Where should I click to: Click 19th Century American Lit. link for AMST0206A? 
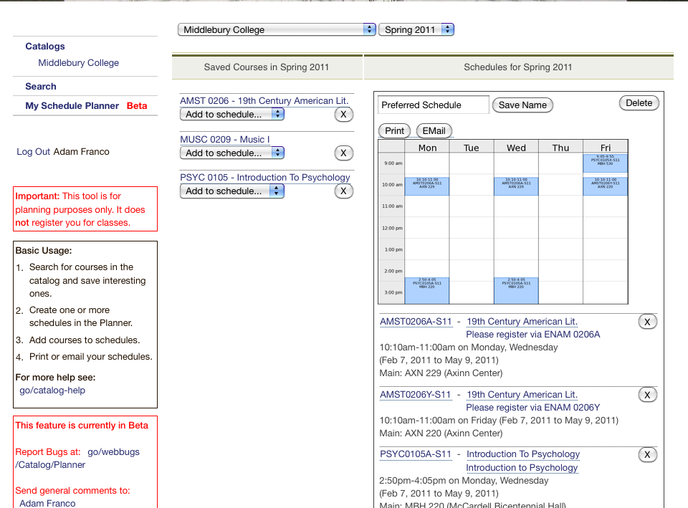point(522,322)
